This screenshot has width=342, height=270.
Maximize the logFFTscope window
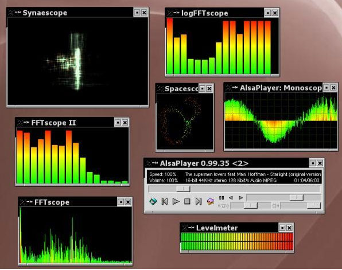267,13
